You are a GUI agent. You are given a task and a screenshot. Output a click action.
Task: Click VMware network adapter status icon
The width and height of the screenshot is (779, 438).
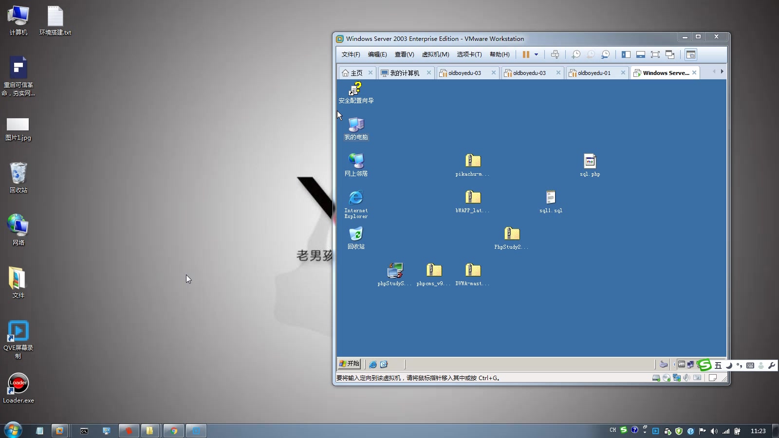pos(676,378)
